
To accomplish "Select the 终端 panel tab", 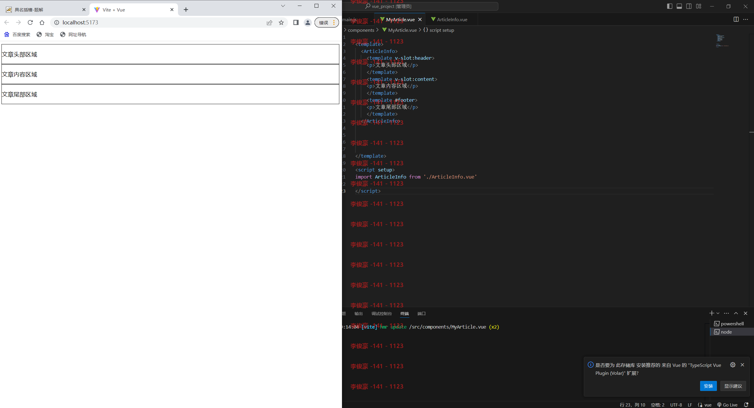I will pyautogui.click(x=405, y=314).
